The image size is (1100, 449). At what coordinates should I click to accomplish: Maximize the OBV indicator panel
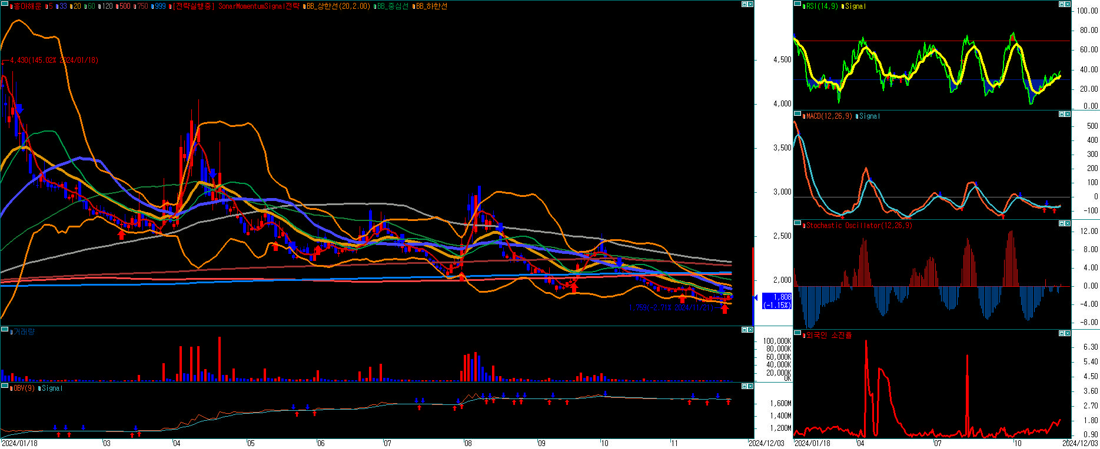(745, 386)
